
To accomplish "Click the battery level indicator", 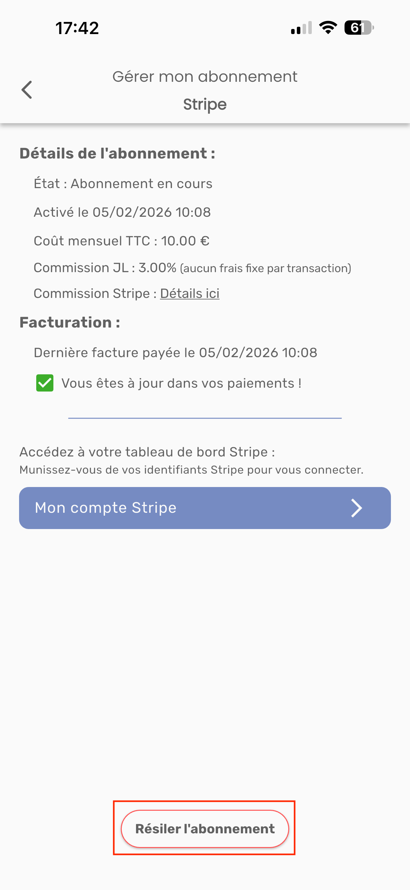I will [x=359, y=28].
